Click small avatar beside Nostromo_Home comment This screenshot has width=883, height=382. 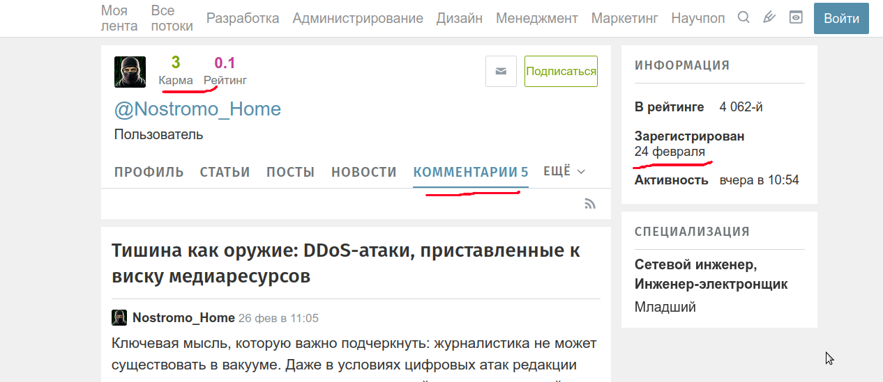119,318
